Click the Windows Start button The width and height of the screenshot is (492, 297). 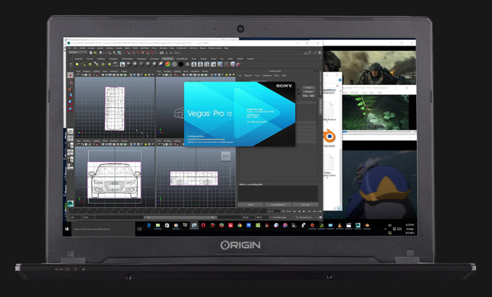click(68, 229)
